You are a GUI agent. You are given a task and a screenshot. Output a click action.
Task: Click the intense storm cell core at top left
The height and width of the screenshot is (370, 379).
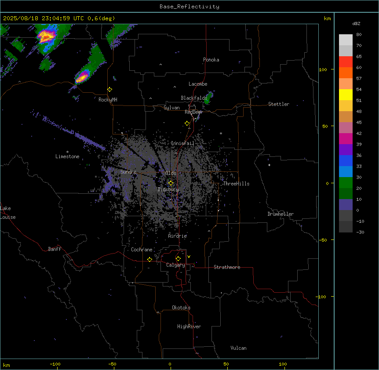click(x=46, y=37)
